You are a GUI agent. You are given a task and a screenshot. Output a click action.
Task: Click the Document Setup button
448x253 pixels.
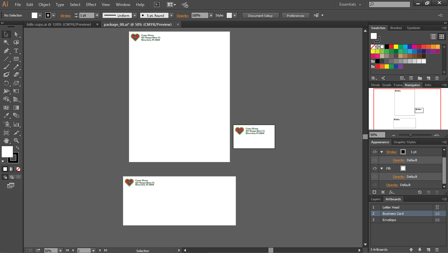pyautogui.click(x=260, y=16)
